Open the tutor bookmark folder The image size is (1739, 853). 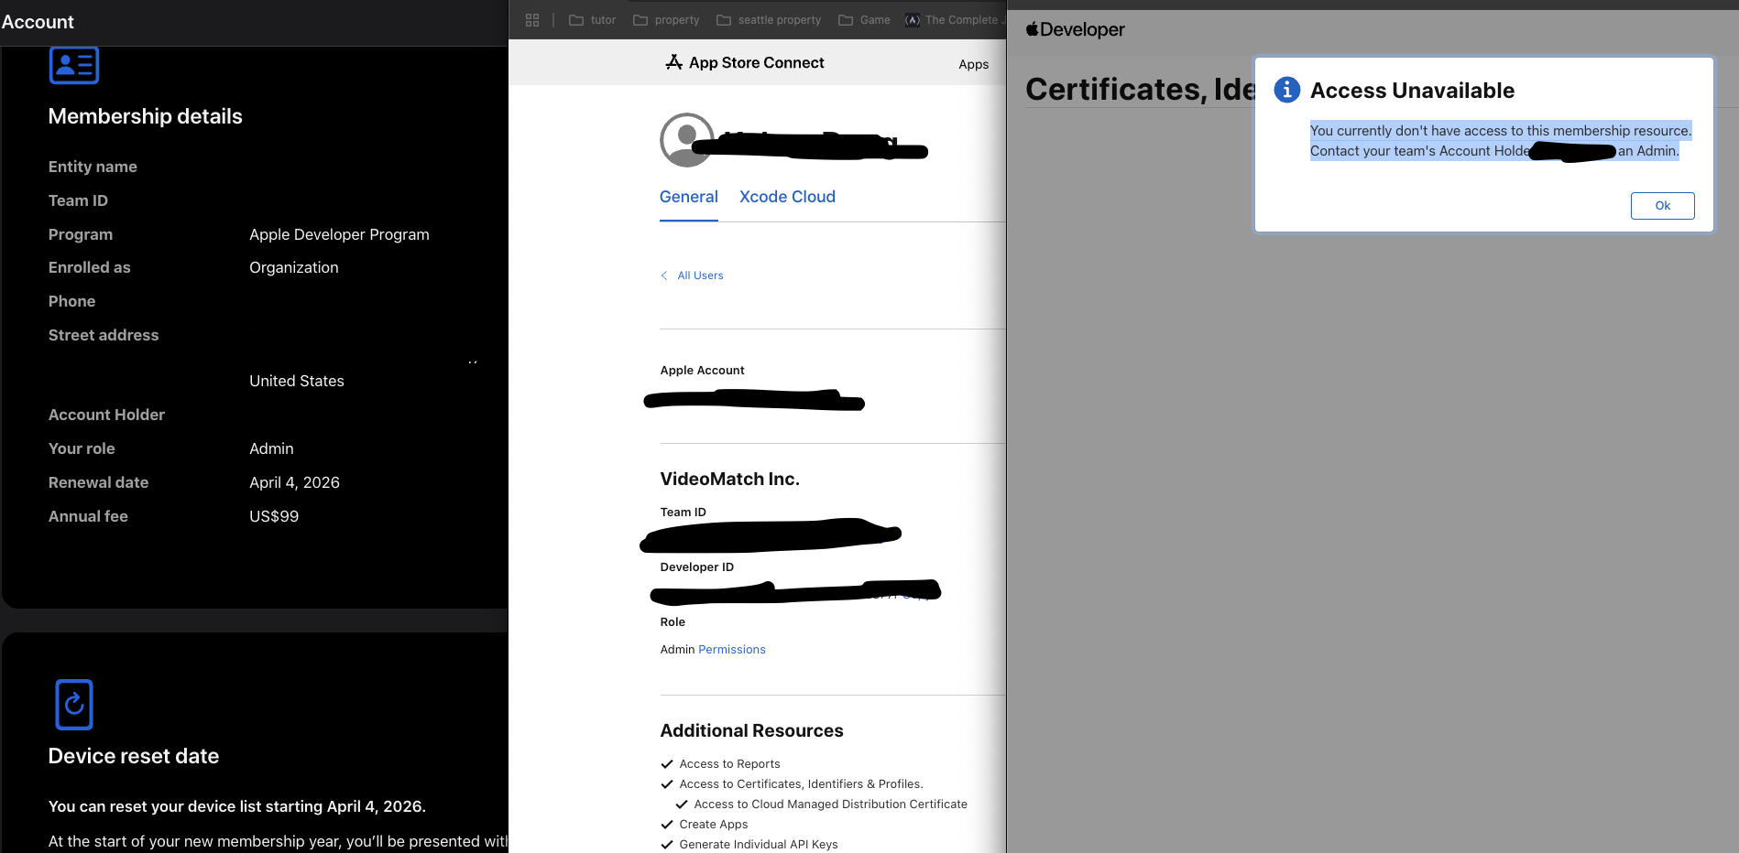[x=592, y=19]
